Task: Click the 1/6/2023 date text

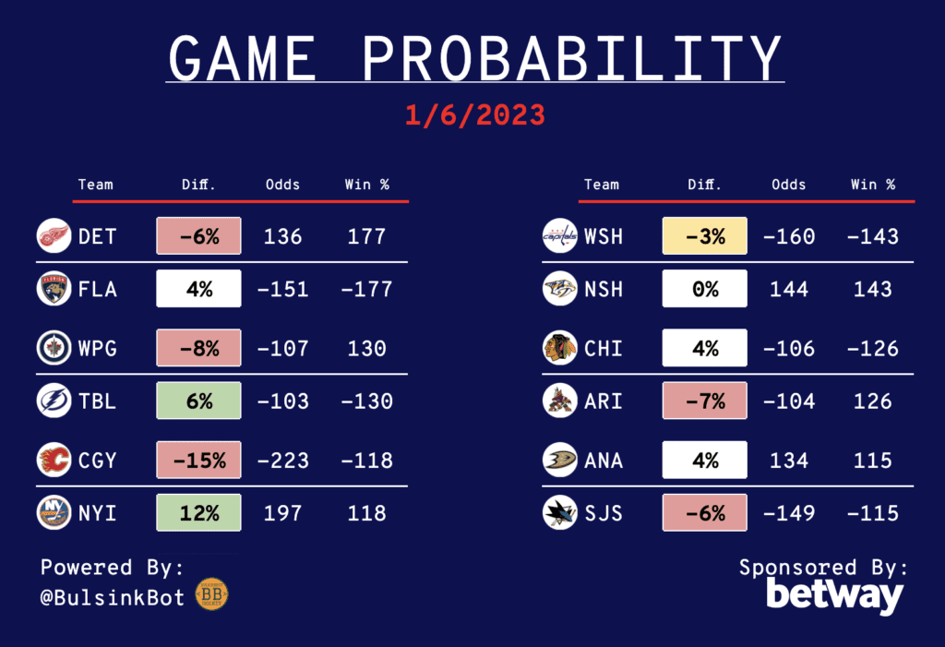Action: point(475,114)
